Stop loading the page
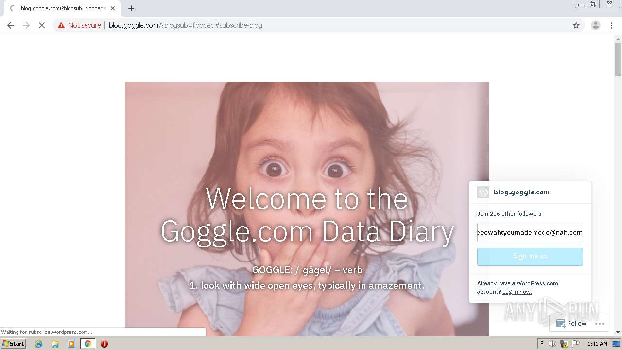The height and width of the screenshot is (350, 622). coord(42,25)
